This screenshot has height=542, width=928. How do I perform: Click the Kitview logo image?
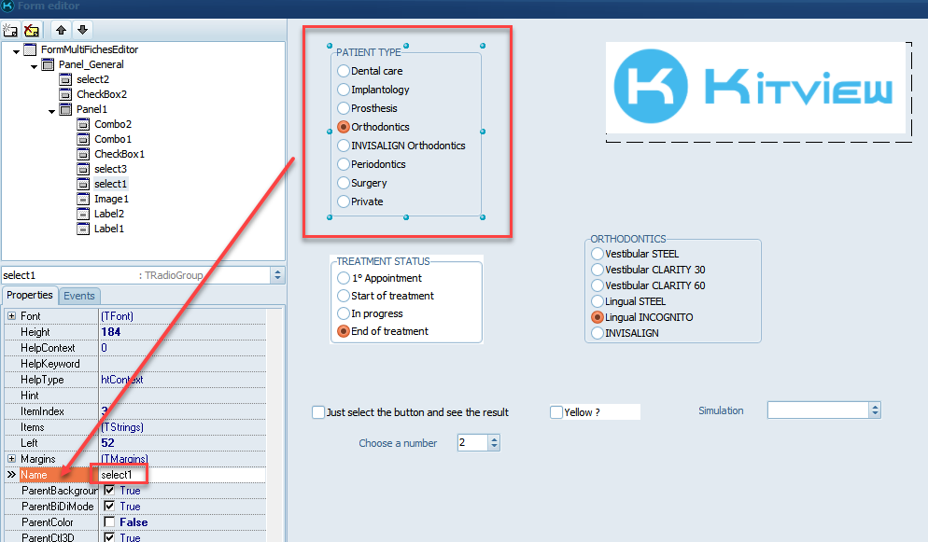(758, 89)
